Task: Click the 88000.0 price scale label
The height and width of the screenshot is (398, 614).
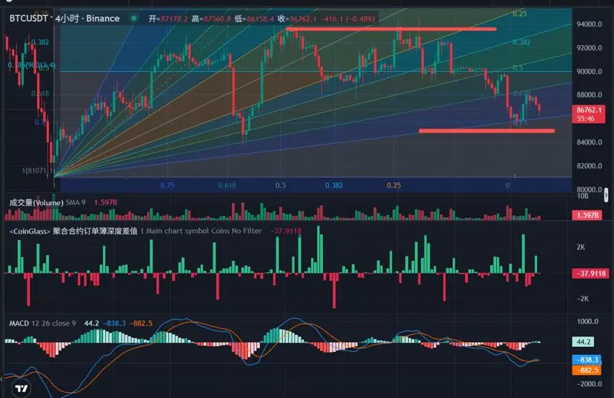Action: click(590, 95)
